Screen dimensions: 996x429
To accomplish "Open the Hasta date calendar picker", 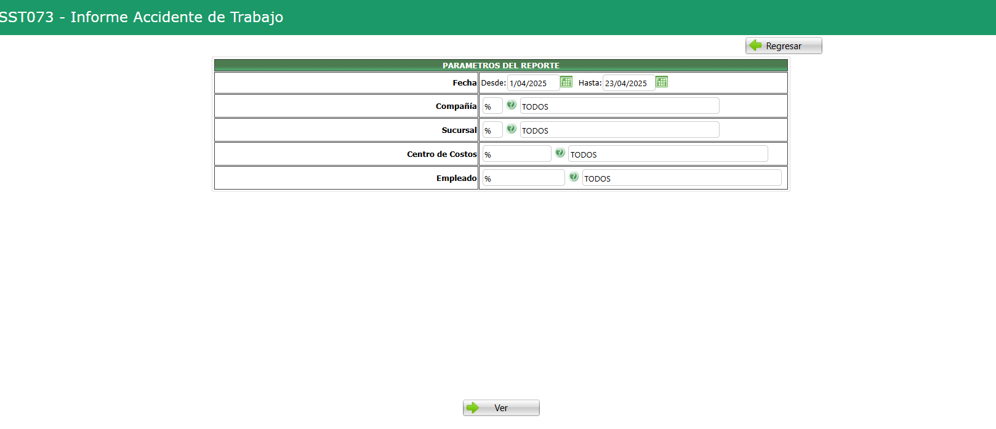I will [x=662, y=82].
